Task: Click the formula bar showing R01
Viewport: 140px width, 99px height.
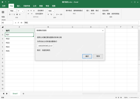Action: (81, 23)
